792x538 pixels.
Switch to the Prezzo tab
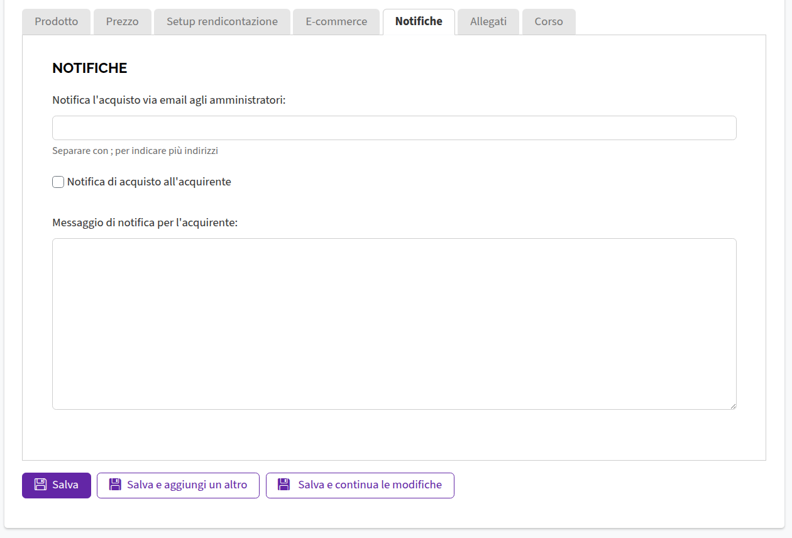(x=123, y=22)
